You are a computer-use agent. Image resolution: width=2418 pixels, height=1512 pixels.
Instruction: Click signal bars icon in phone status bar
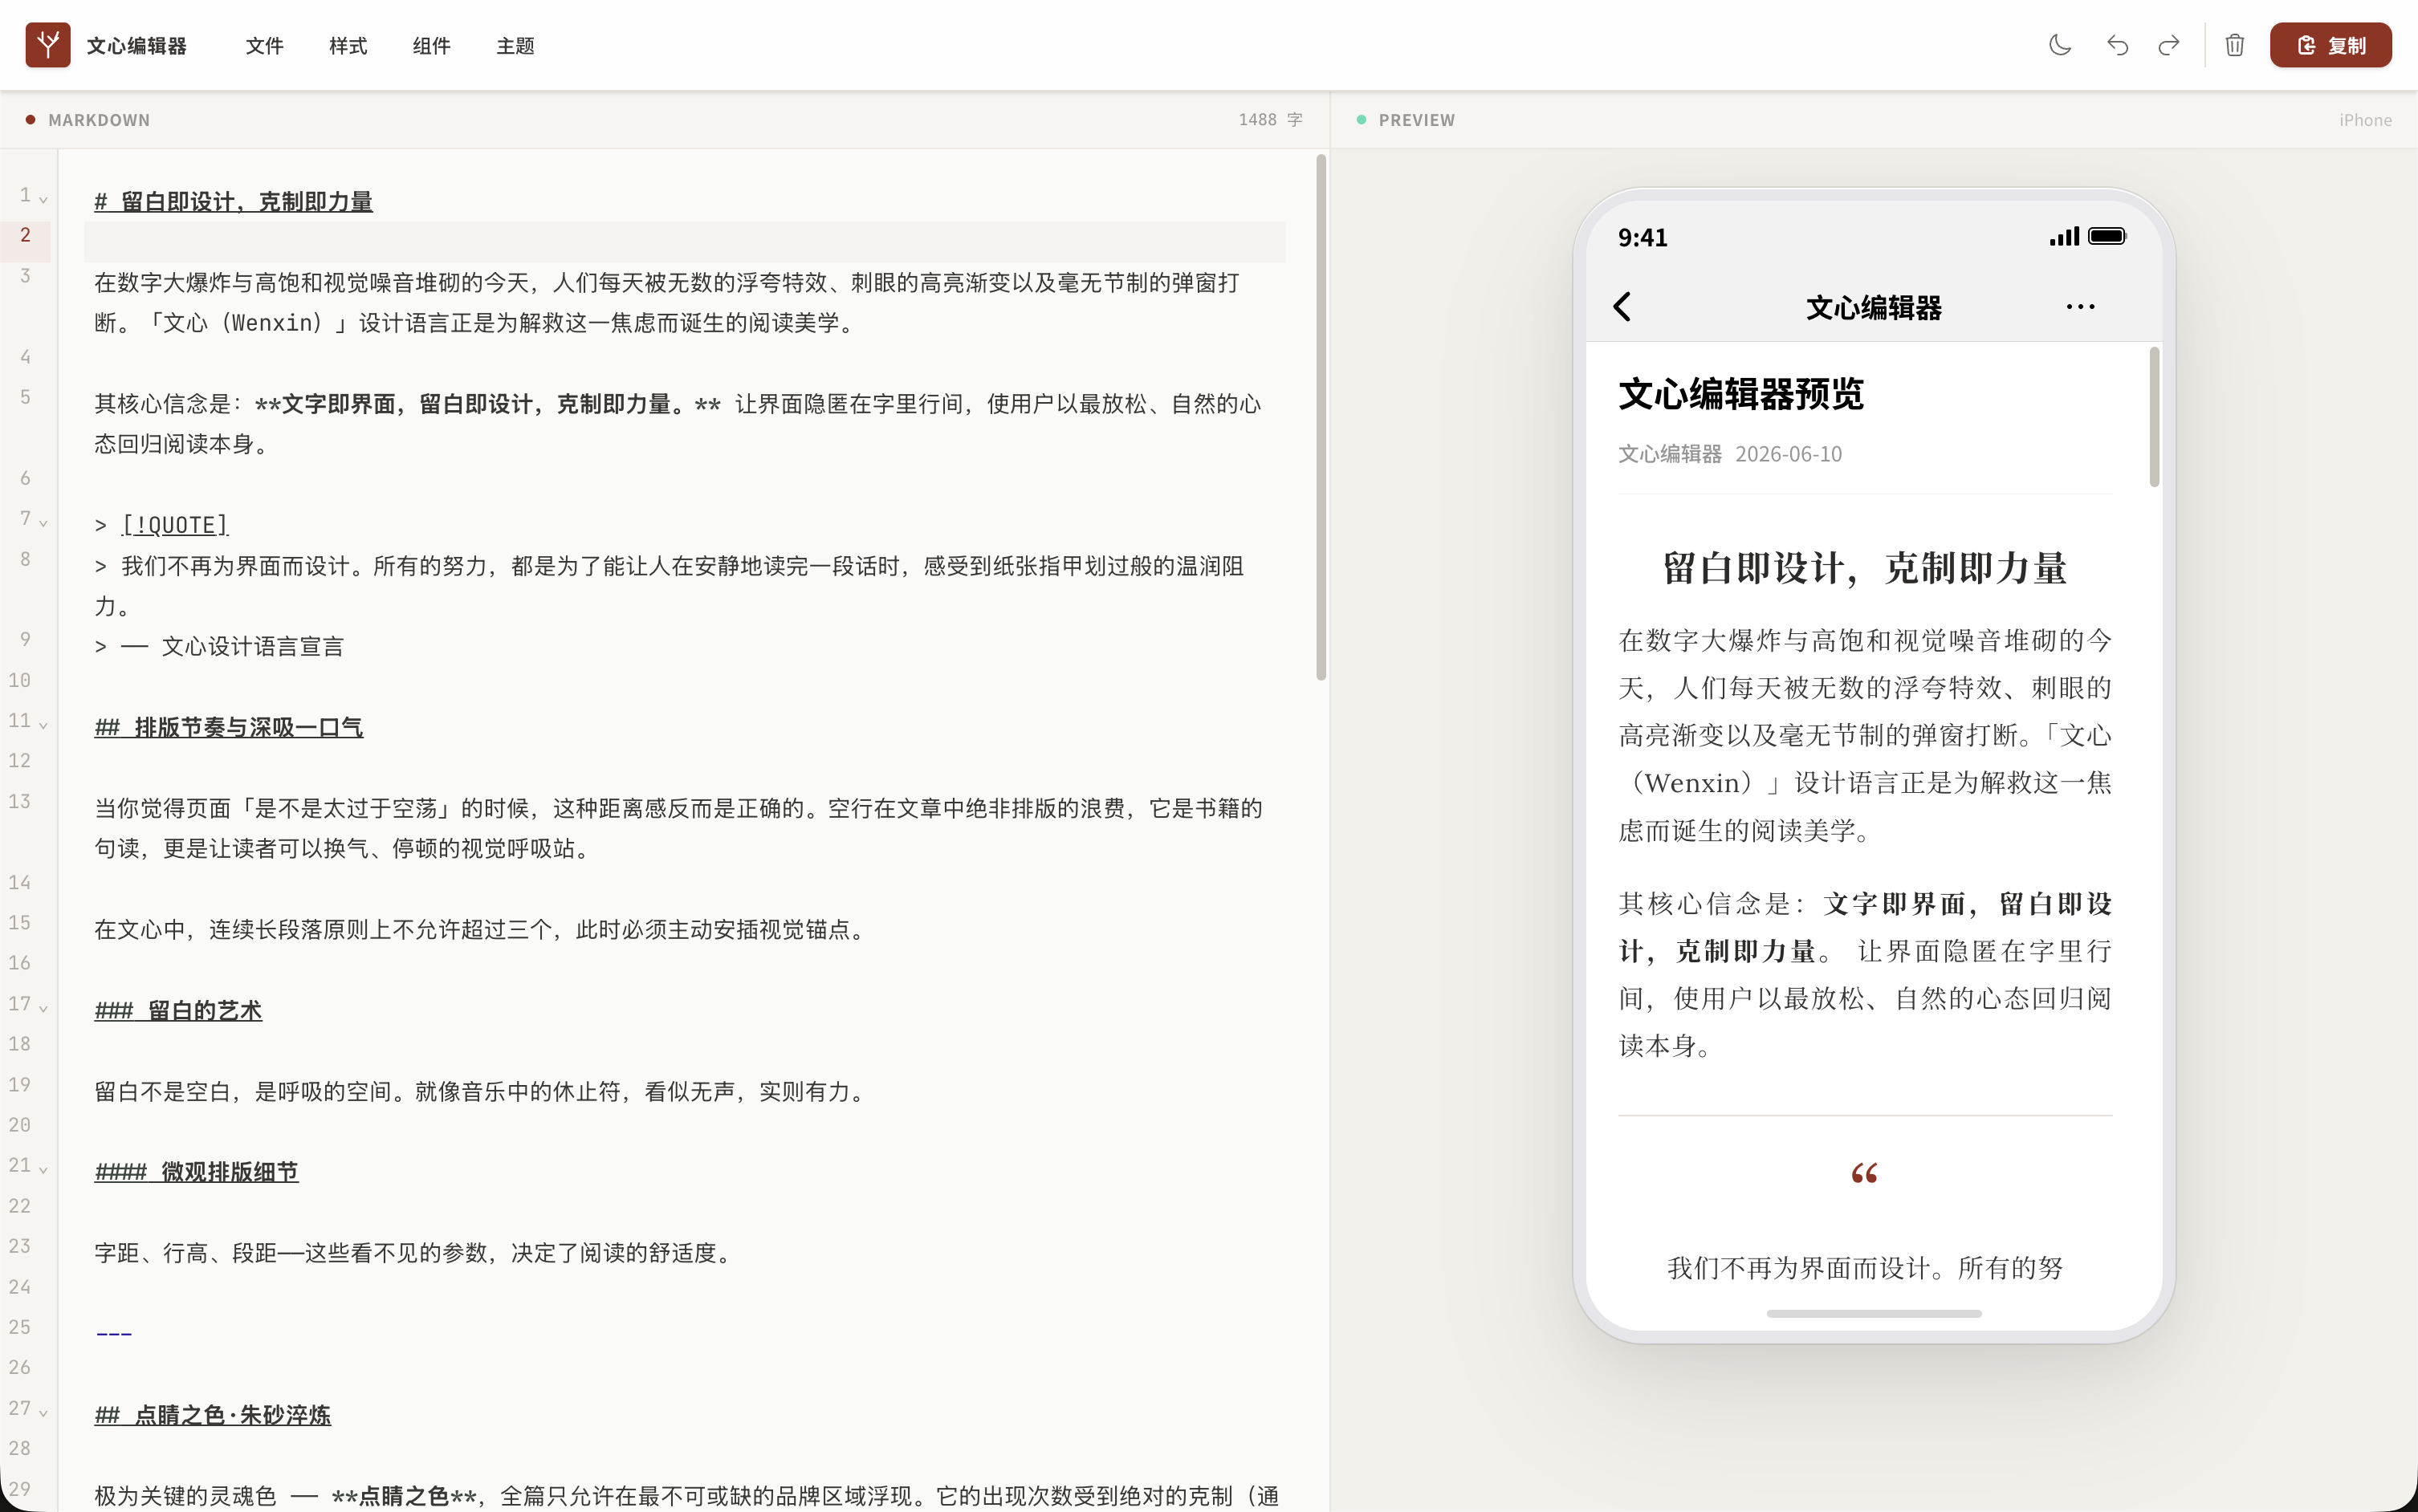[x=2064, y=237]
